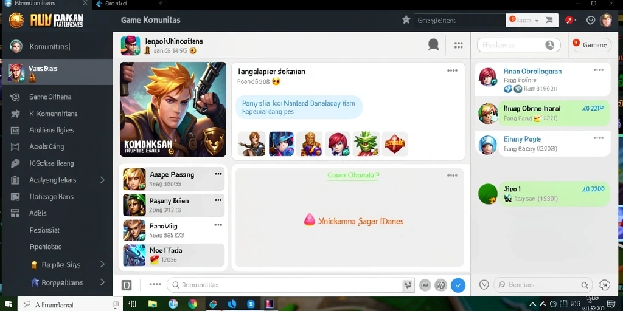Click the Cosen Obonalo link
Viewport: 623px width, 311px height.
tap(353, 175)
